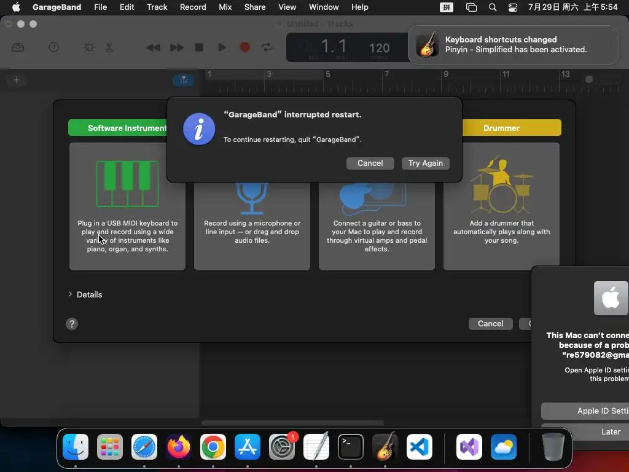Open App Store from the dock
Screen dimensions: 629x472
tap(248, 447)
